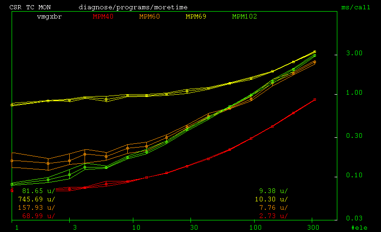Click the 1.00 y-axis tick label

(x=354, y=92)
